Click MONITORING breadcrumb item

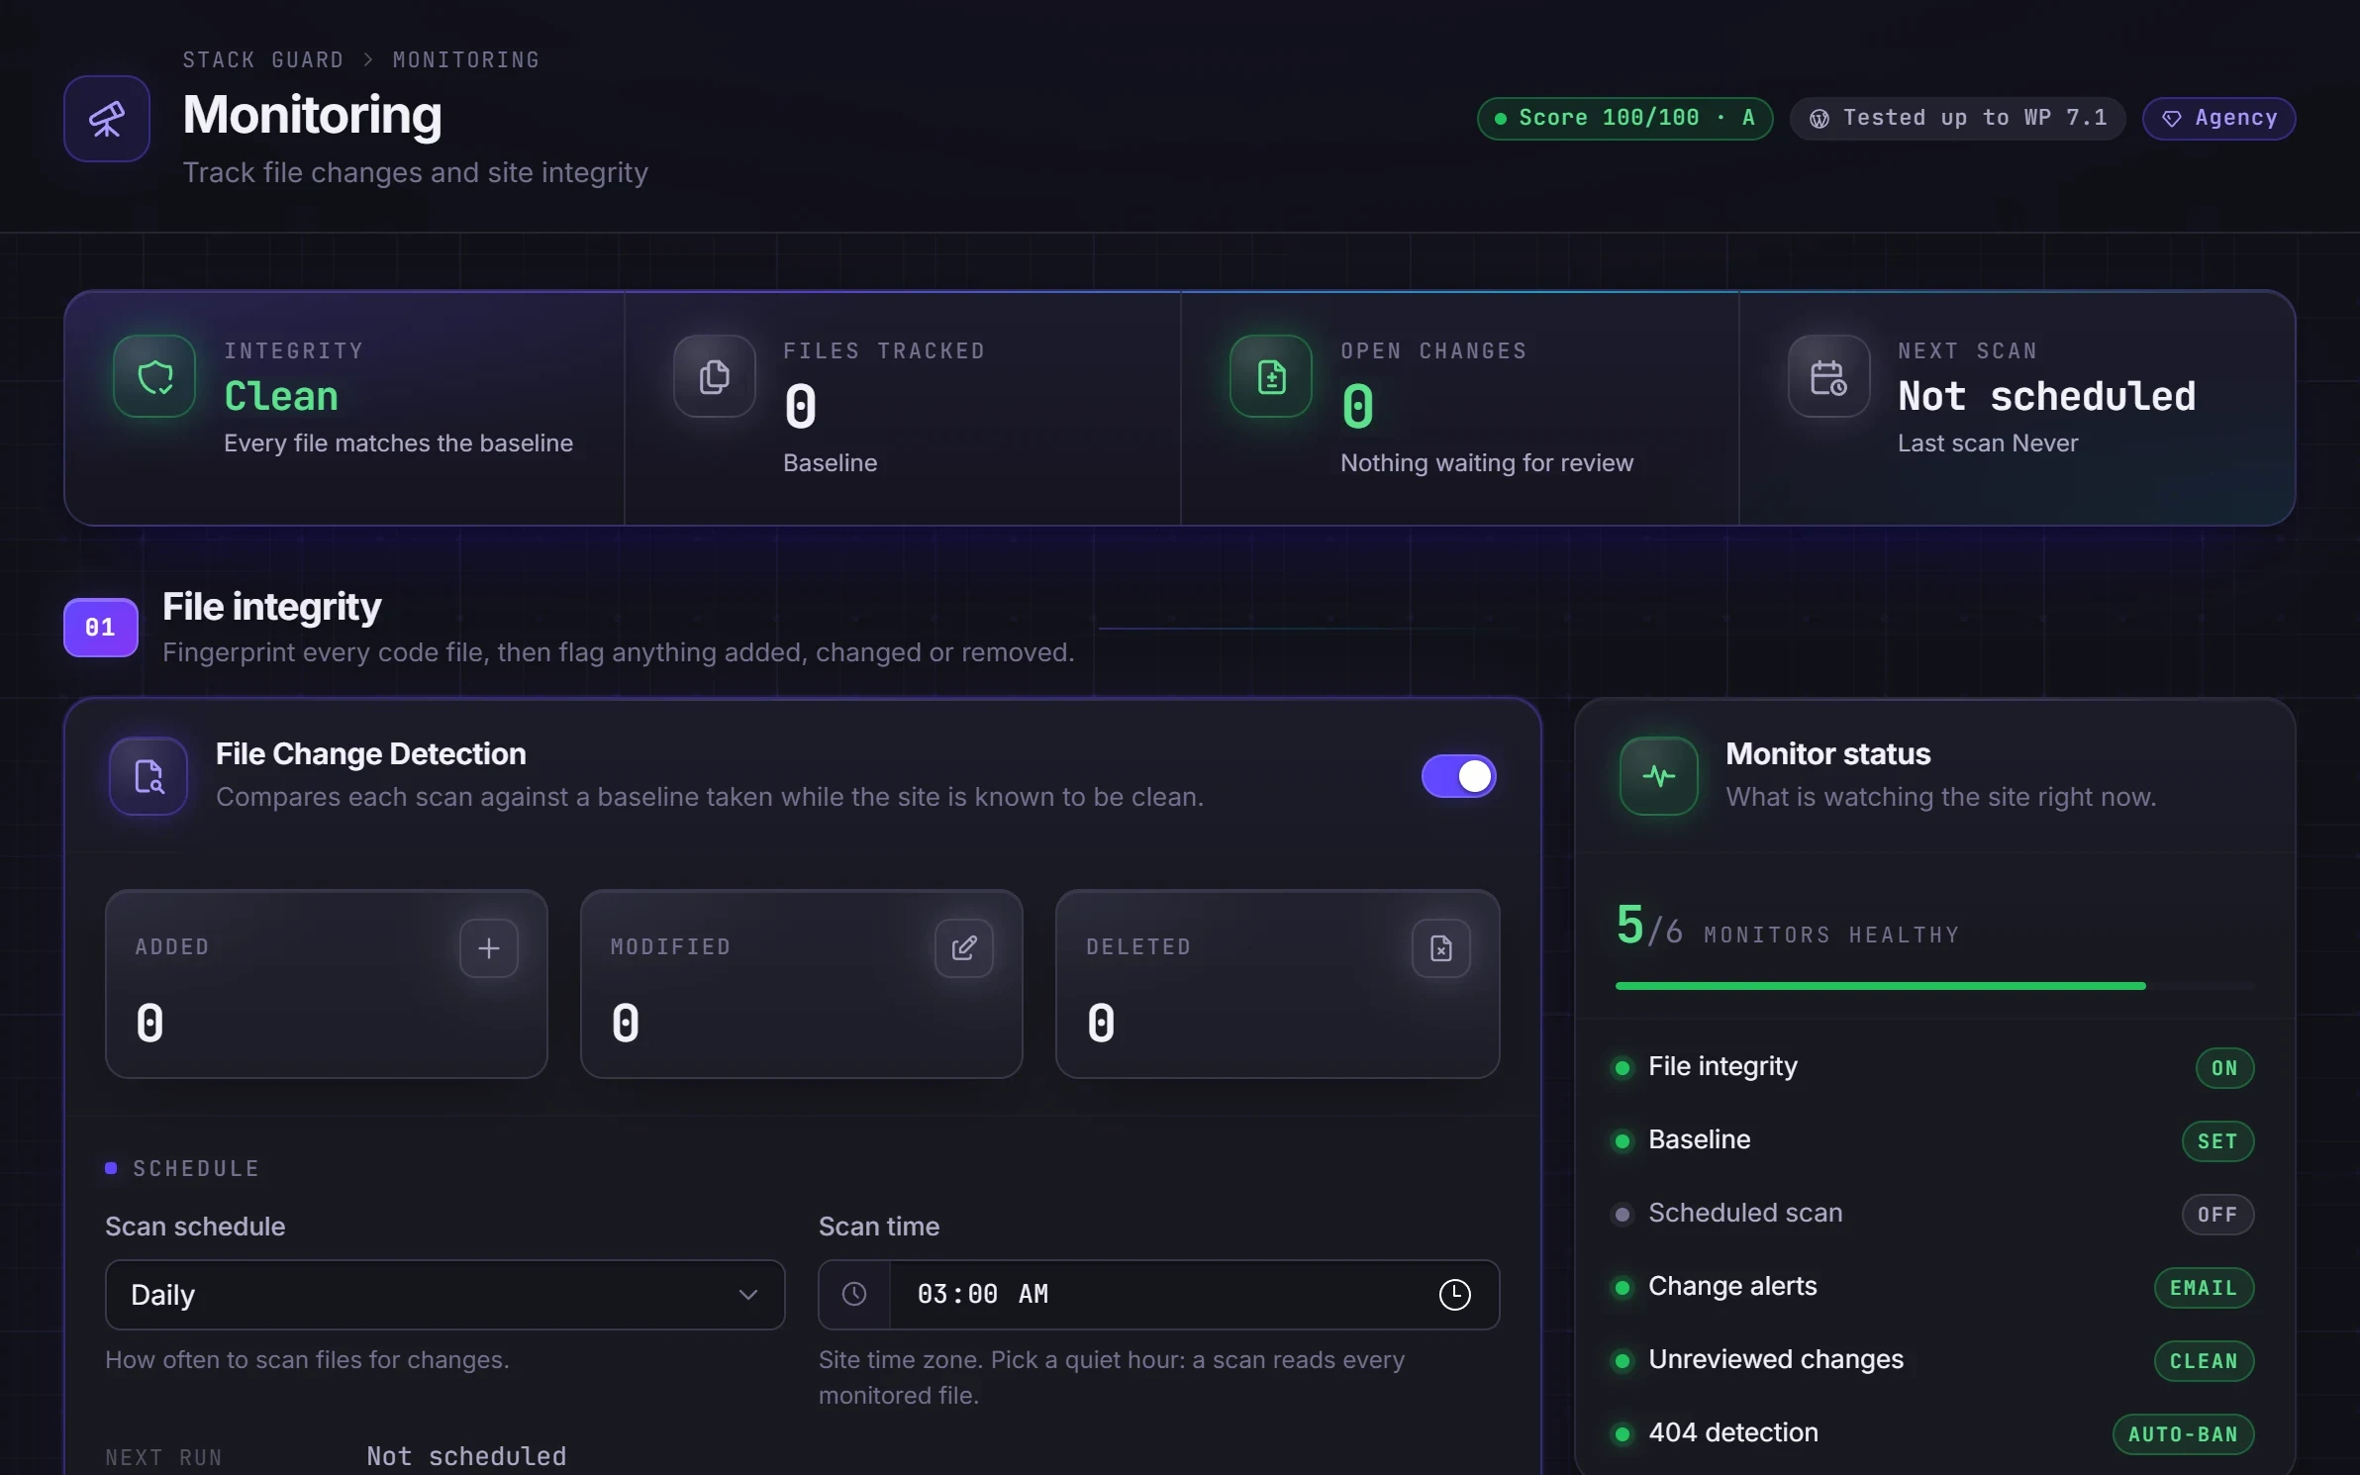466,60
